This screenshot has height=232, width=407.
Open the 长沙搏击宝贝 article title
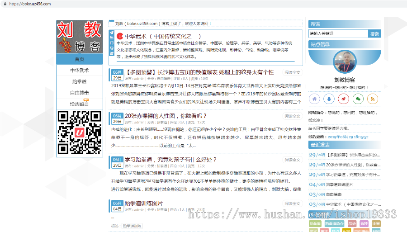[199, 72]
